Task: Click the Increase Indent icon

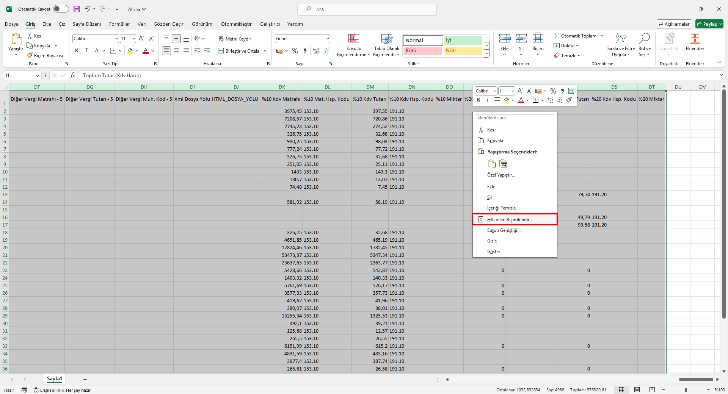Action: click(207, 51)
